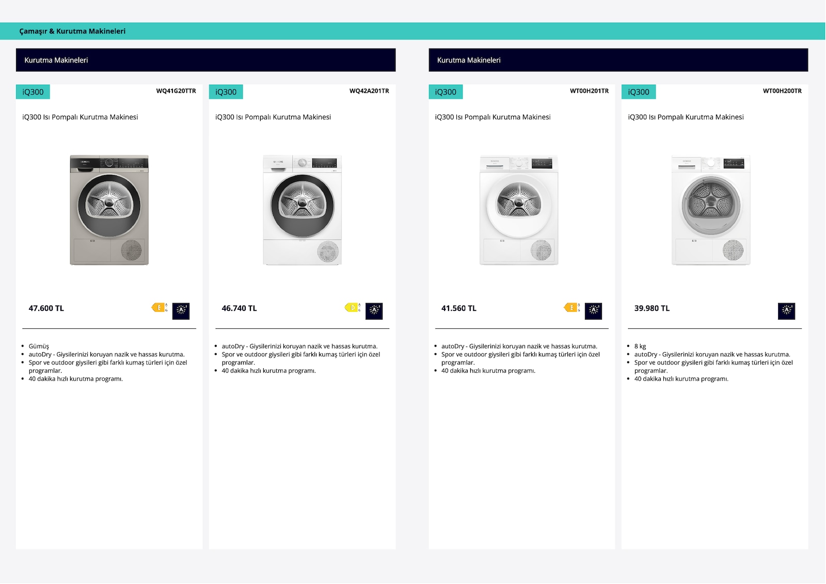Open the dark A feature icon on WT00H201TR
This screenshot has height=584, width=826.
point(594,311)
